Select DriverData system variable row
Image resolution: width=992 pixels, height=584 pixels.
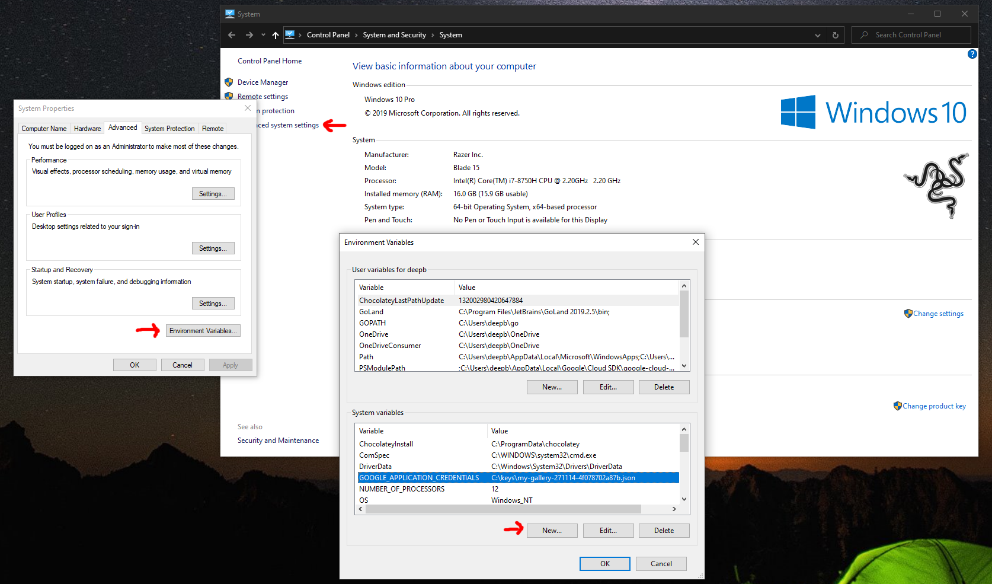[x=517, y=467]
